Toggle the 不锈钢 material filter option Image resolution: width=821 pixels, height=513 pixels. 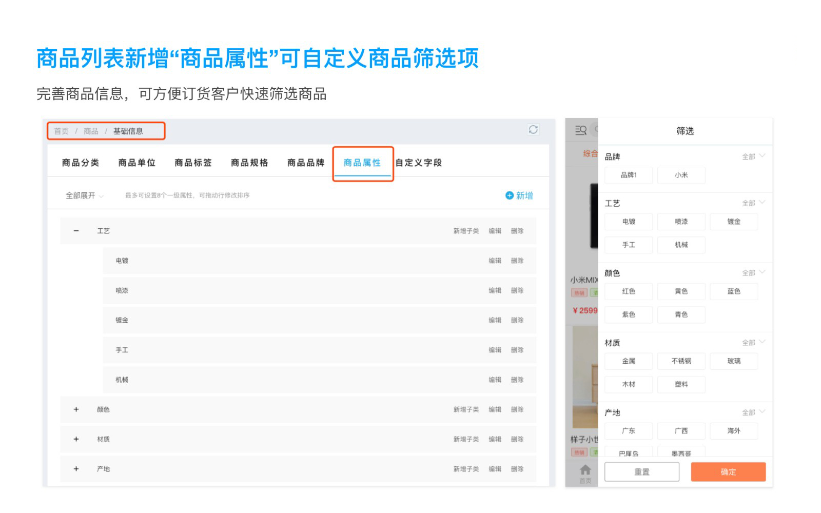tap(681, 361)
